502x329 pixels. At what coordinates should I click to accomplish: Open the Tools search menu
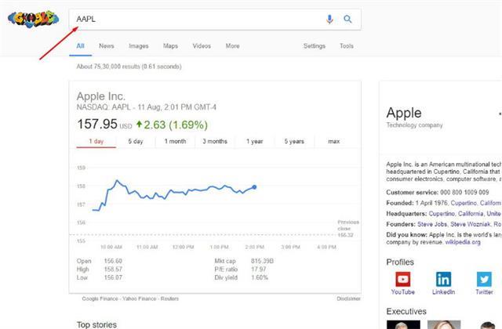pos(347,46)
